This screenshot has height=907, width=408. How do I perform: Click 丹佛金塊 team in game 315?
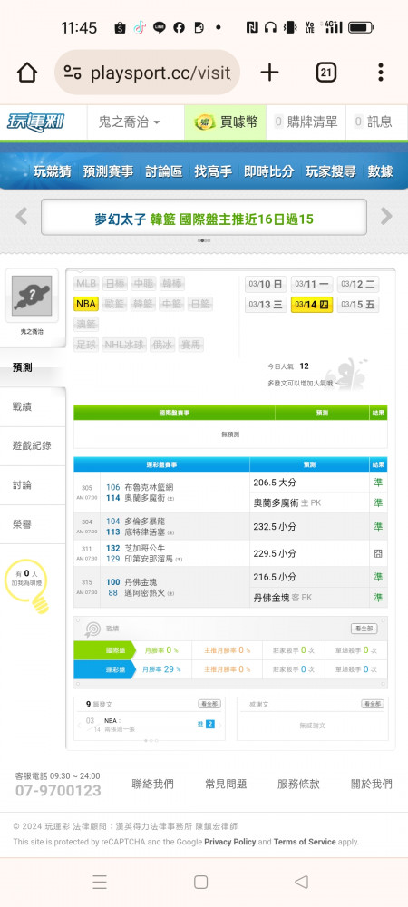(141, 582)
